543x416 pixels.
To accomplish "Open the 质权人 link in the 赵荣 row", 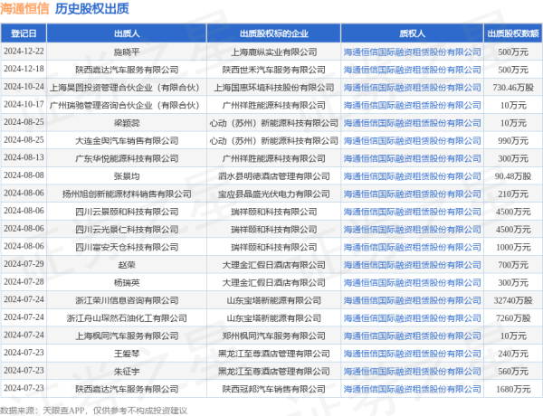I will coord(412,265).
